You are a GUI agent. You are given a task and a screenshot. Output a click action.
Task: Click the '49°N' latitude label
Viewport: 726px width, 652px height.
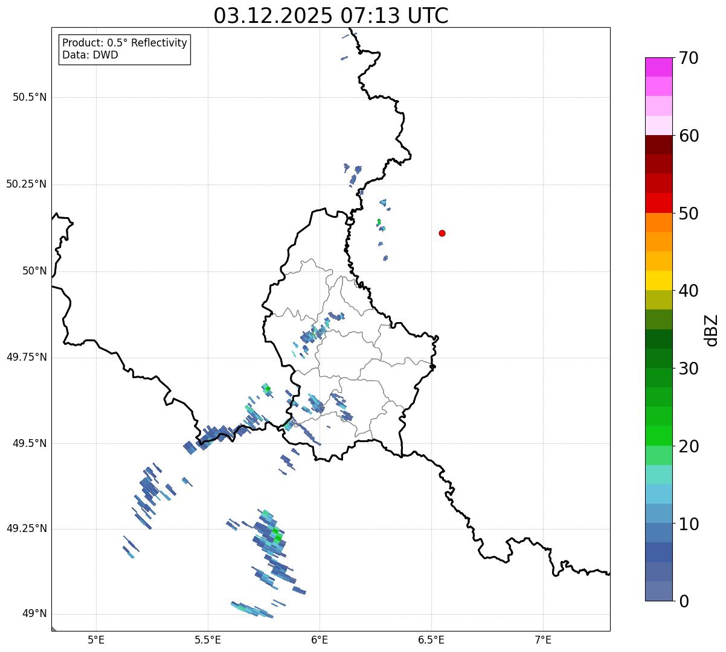coord(34,614)
